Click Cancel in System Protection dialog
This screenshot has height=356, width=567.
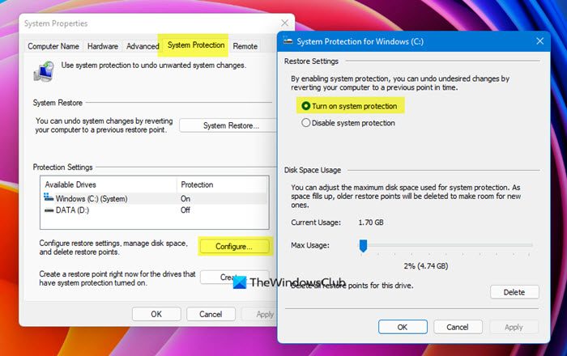[458, 327]
